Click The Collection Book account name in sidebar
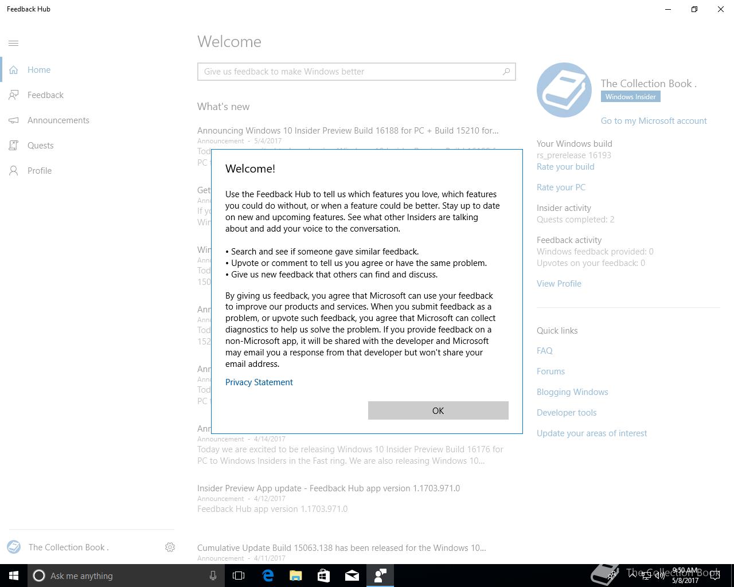The height and width of the screenshot is (587, 734). point(69,547)
